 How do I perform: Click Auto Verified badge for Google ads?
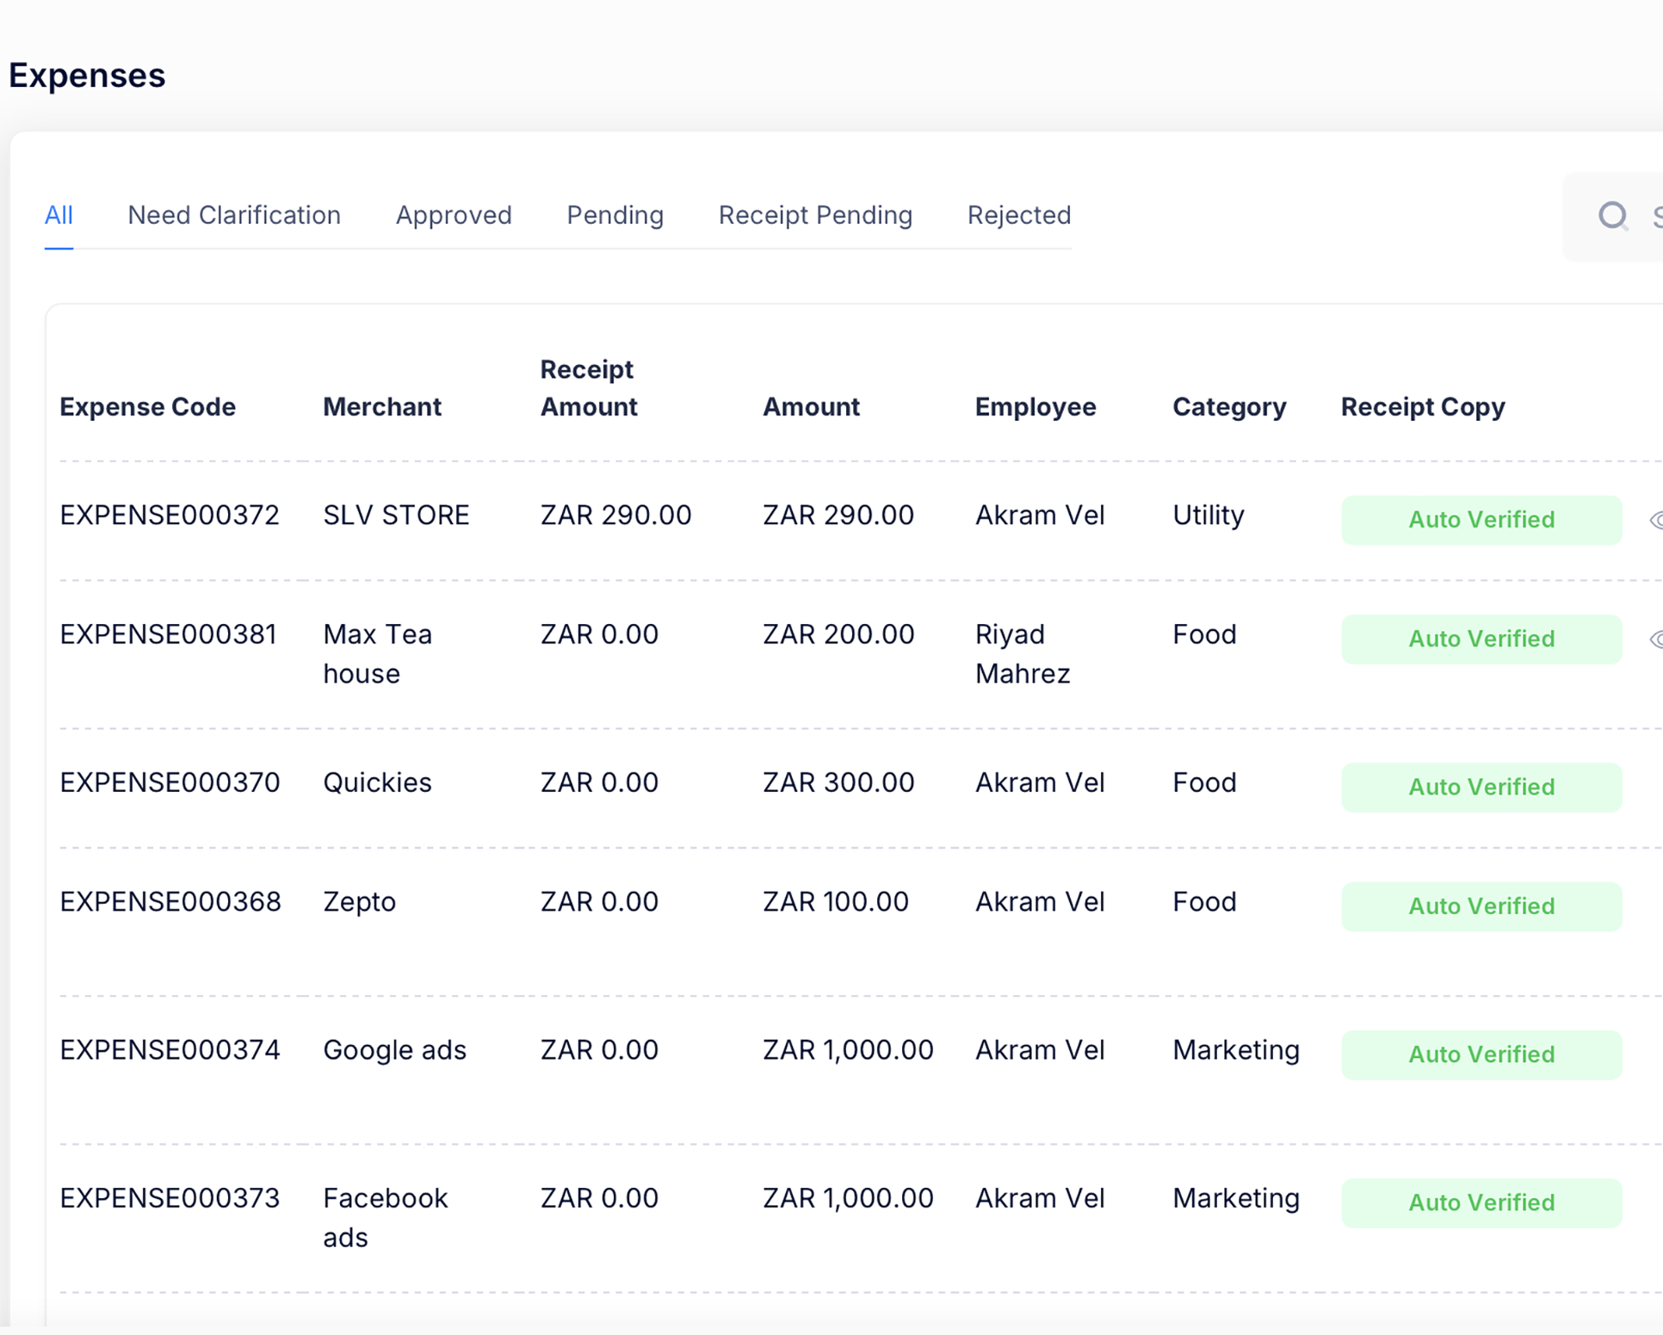1481,1054
